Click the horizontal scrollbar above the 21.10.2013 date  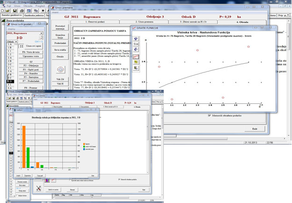(196, 138)
